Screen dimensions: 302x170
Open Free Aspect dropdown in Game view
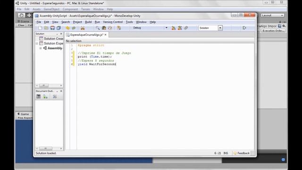tap(25, 118)
